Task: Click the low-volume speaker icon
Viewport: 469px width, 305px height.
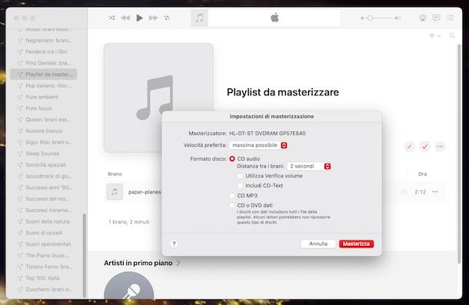Action: click(361, 18)
